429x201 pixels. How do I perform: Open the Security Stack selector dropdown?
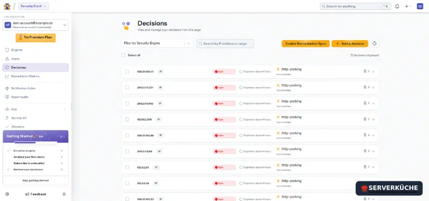34,6
